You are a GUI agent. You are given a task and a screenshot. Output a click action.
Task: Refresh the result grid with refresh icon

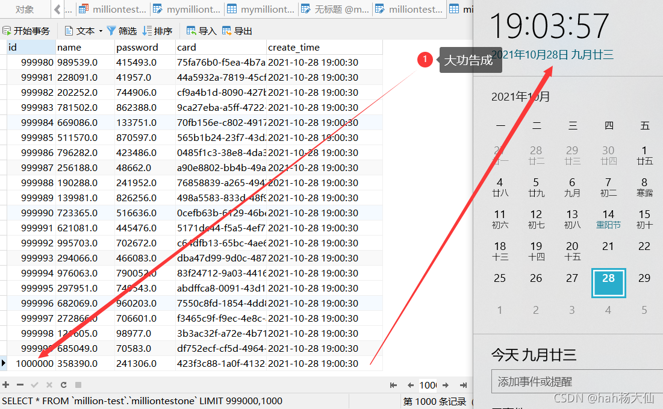click(x=63, y=385)
